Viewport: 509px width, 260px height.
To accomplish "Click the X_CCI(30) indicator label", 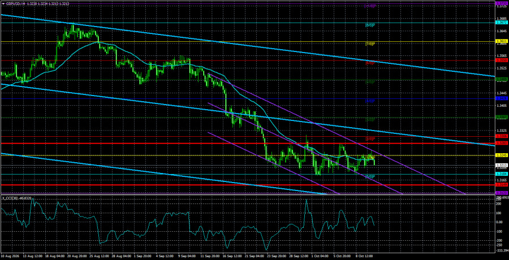I will tap(10, 198).
